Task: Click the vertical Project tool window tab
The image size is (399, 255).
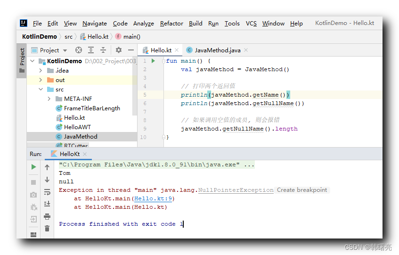Action: click(22, 61)
